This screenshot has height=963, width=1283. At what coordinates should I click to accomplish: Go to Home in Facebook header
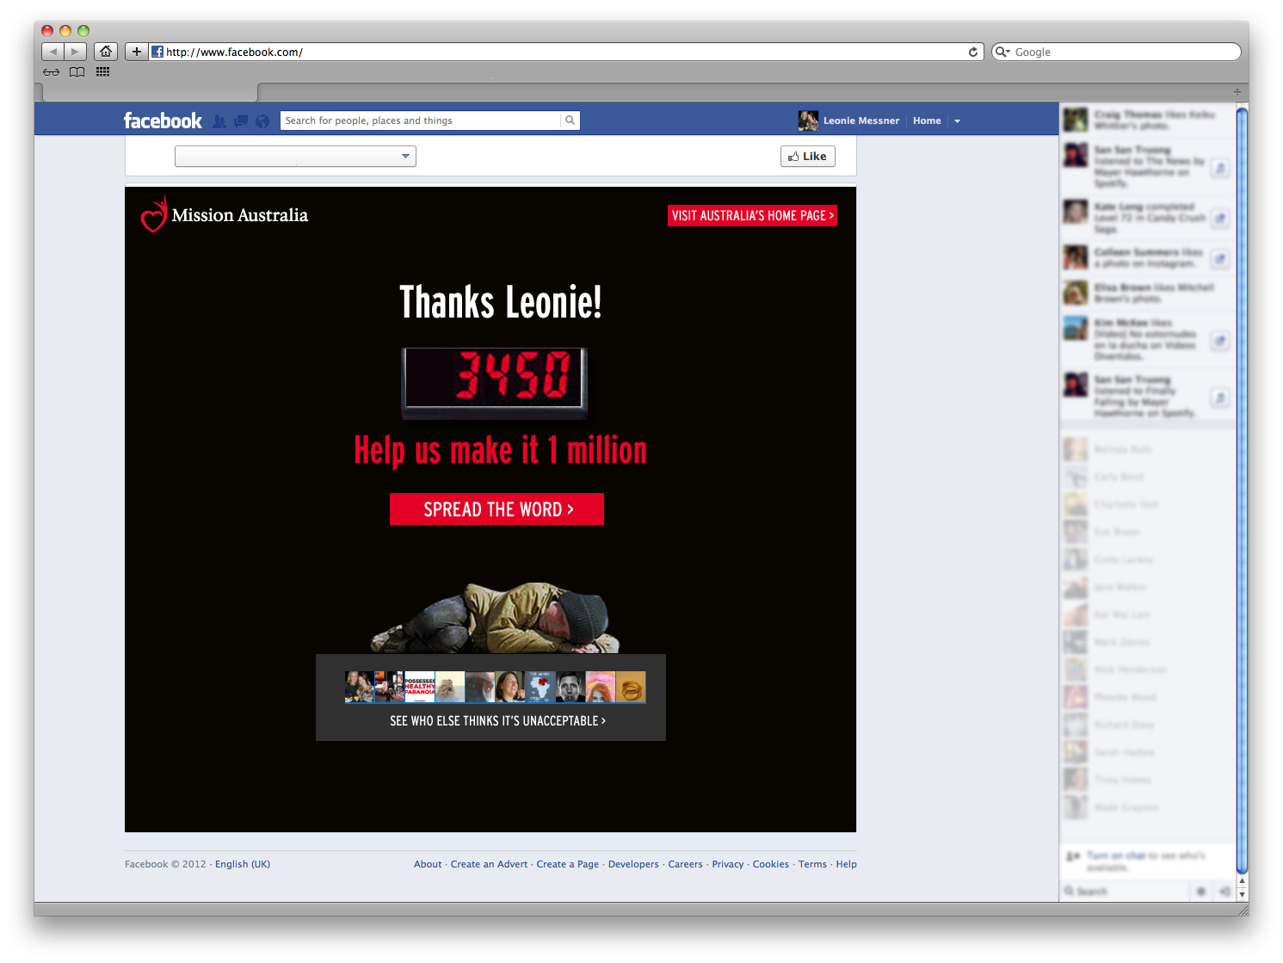[x=927, y=120]
